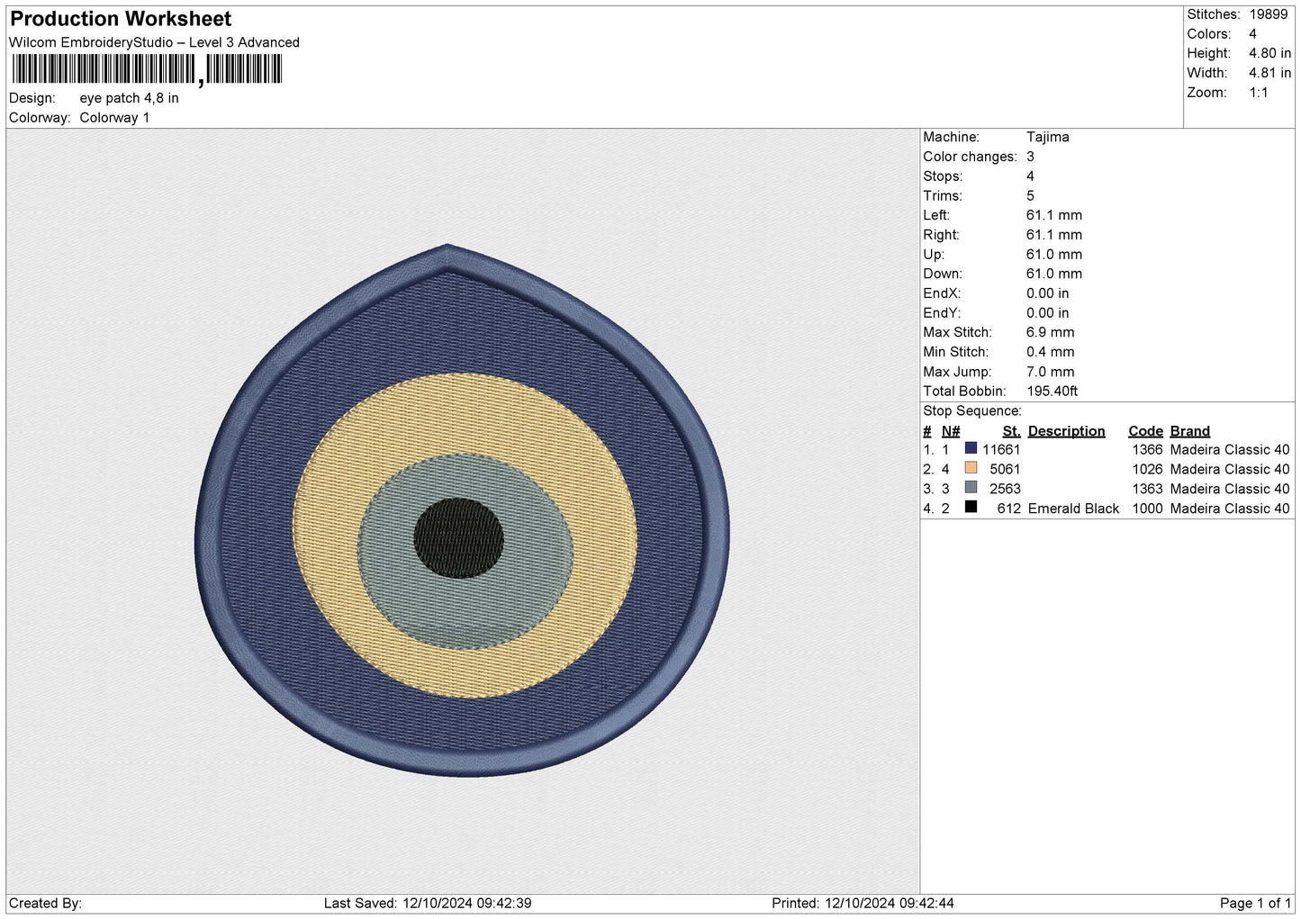1301x919 pixels.
Task: Click the gray thread swatch, code 1363
Action: click(971, 488)
